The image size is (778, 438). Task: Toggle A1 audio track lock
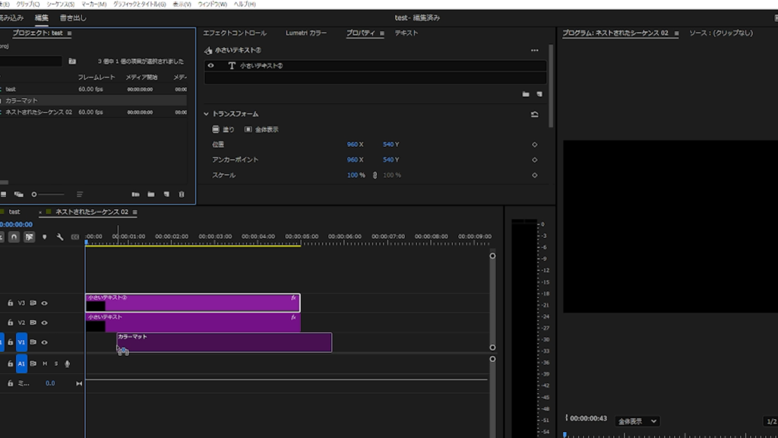click(x=10, y=364)
